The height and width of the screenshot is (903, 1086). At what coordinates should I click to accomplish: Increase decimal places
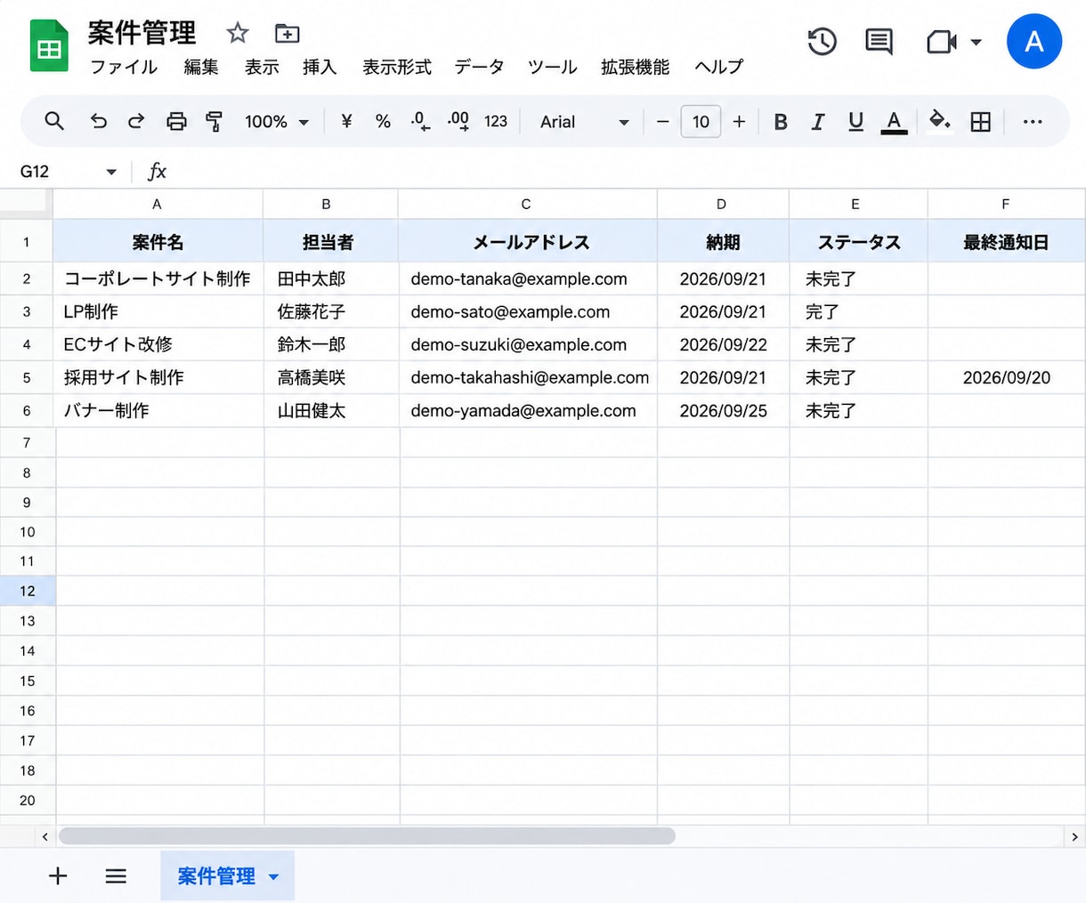pos(458,121)
